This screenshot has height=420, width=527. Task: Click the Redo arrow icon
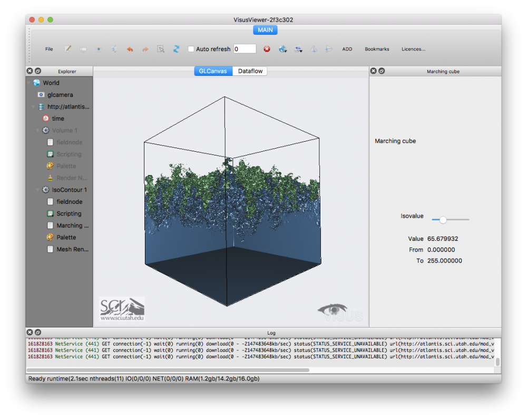pos(144,48)
